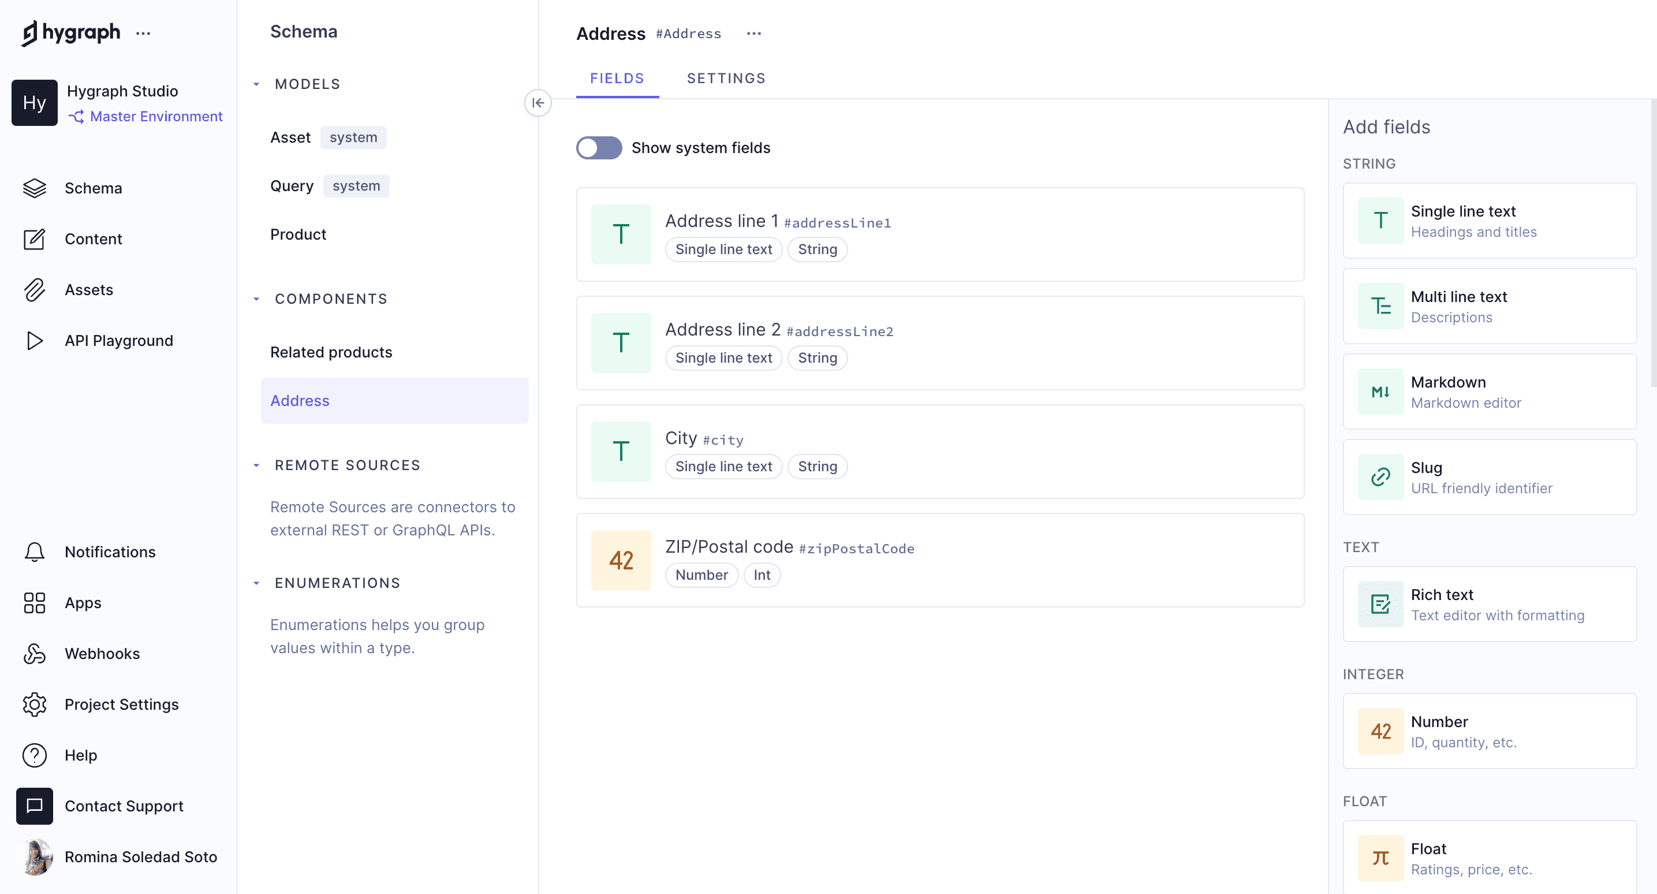Collapse the MODELS section

pos(256,84)
